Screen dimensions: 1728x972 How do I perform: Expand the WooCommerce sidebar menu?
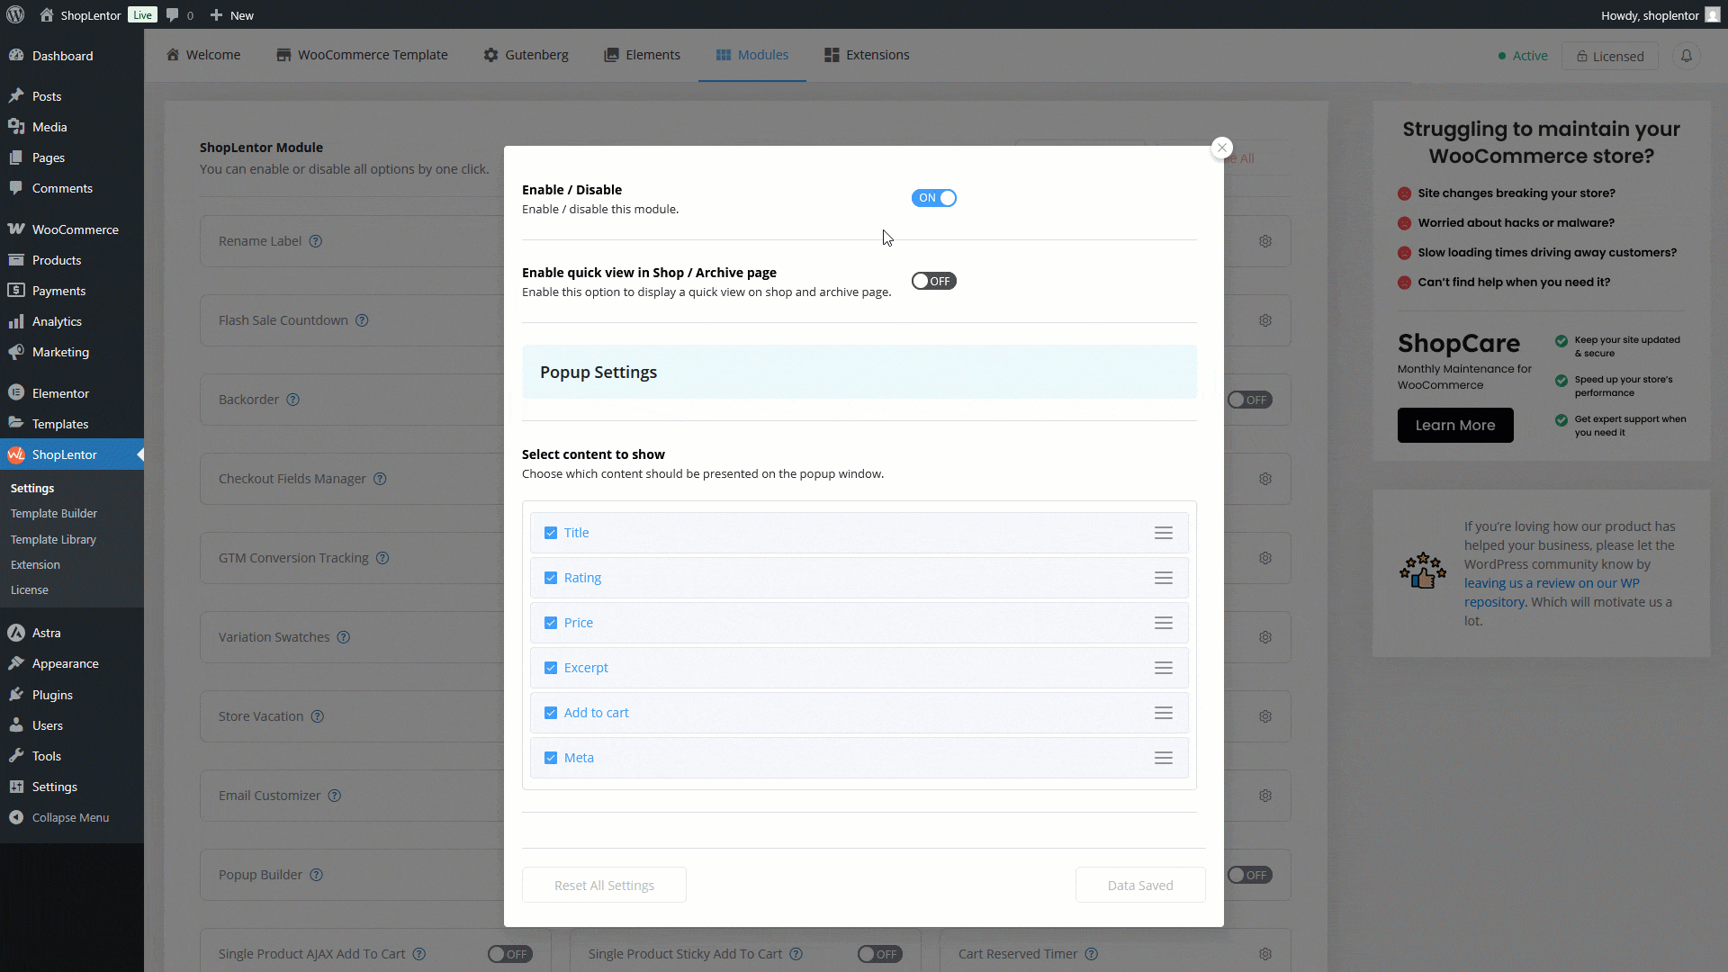75,229
